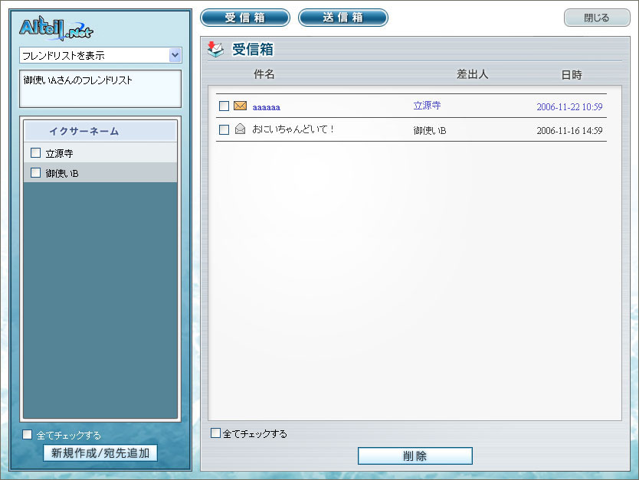
Task: Click the opened envelope icon beside おにいちゃんどいて！
Action: click(240, 129)
